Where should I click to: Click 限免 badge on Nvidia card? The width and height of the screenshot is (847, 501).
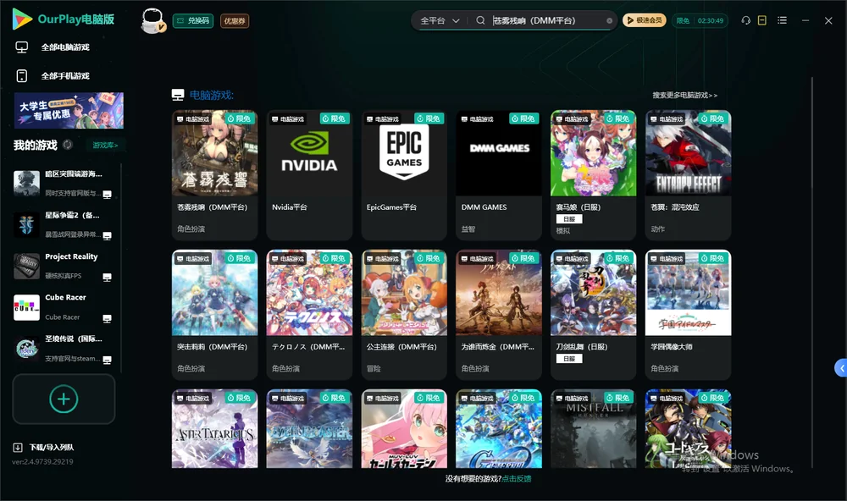(x=335, y=118)
